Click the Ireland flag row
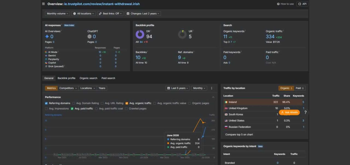This screenshot has height=165, width=350. pos(264,102)
